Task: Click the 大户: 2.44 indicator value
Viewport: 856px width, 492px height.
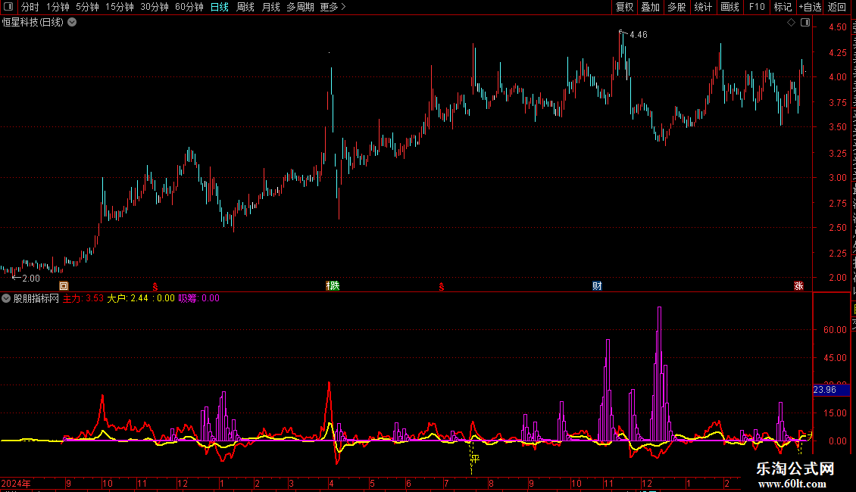Action: [128, 298]
